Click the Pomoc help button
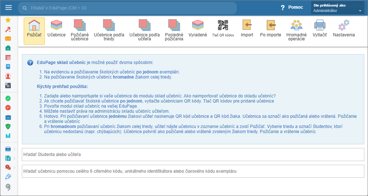Image resolution: width=368 pixels, height=196 pixels. (x=291, y=8)
